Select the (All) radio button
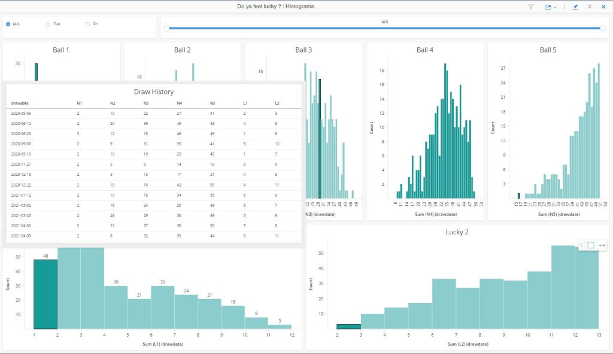This screenshot has height=354, width=613. (8, 24)
